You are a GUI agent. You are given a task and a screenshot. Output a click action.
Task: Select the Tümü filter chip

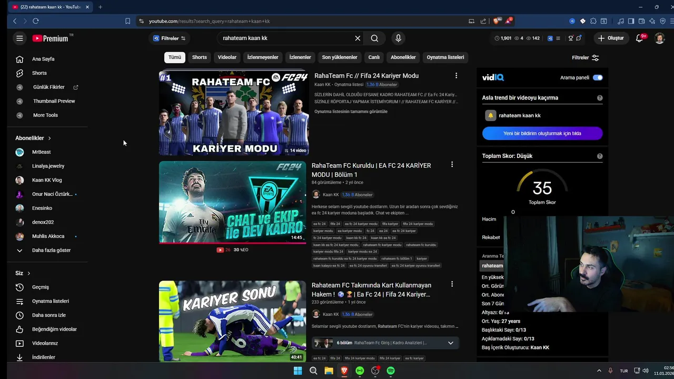click(175, 57)
